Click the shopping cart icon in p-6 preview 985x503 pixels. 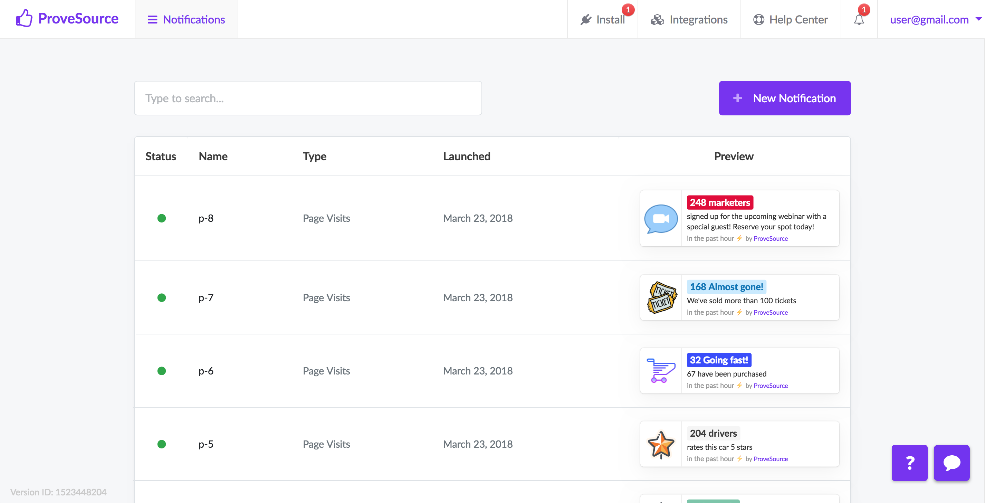(x=661, y=371)
